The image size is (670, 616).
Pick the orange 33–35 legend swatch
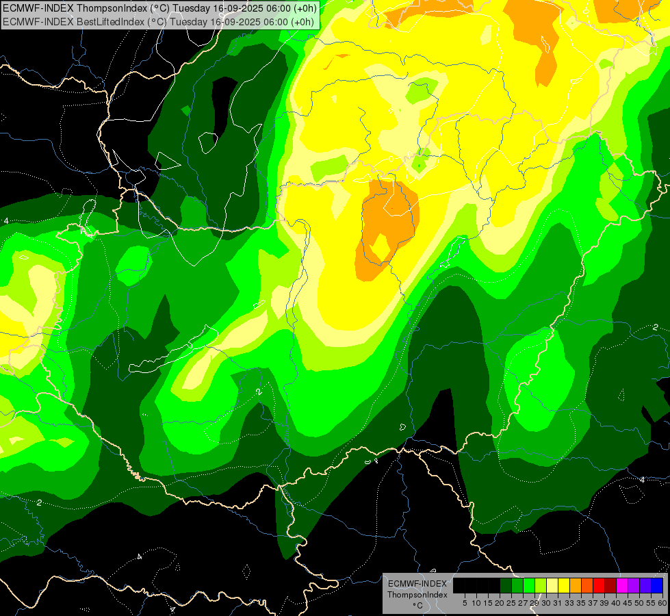click(x=576, y=585)
